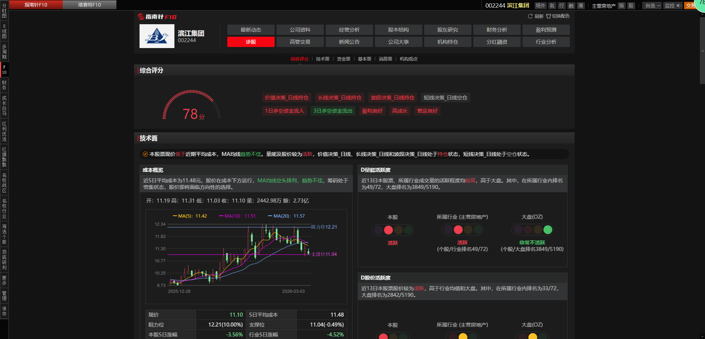The image size is (705, 339).
Task: Open the 高管交易 section
Action: [x=300, y=42]
